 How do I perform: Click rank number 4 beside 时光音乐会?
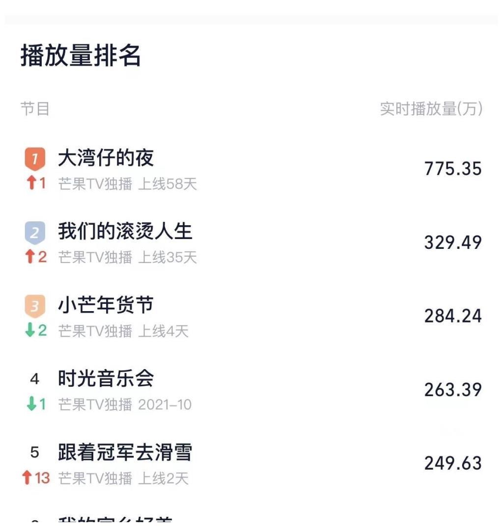tap(34, 379)
